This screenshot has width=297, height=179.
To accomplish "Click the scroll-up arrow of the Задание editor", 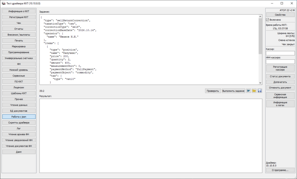I will click(x=260, y=17).
